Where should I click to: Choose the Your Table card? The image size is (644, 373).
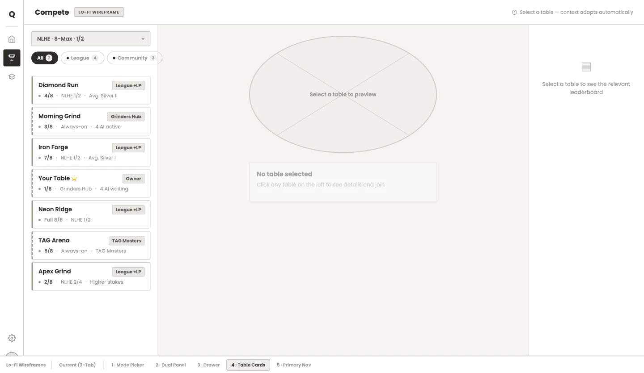(91, 183)
